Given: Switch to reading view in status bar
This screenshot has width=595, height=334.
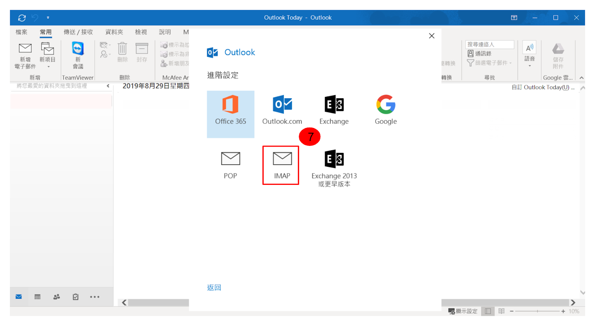Looking at the screenshot, I should click(x=501, y=311).
